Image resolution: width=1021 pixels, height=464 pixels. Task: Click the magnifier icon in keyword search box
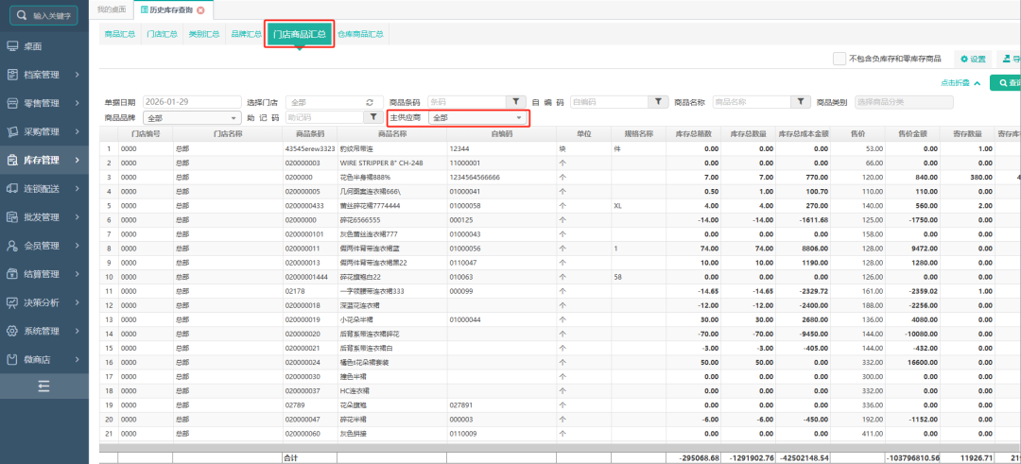(x=22, y=14)
